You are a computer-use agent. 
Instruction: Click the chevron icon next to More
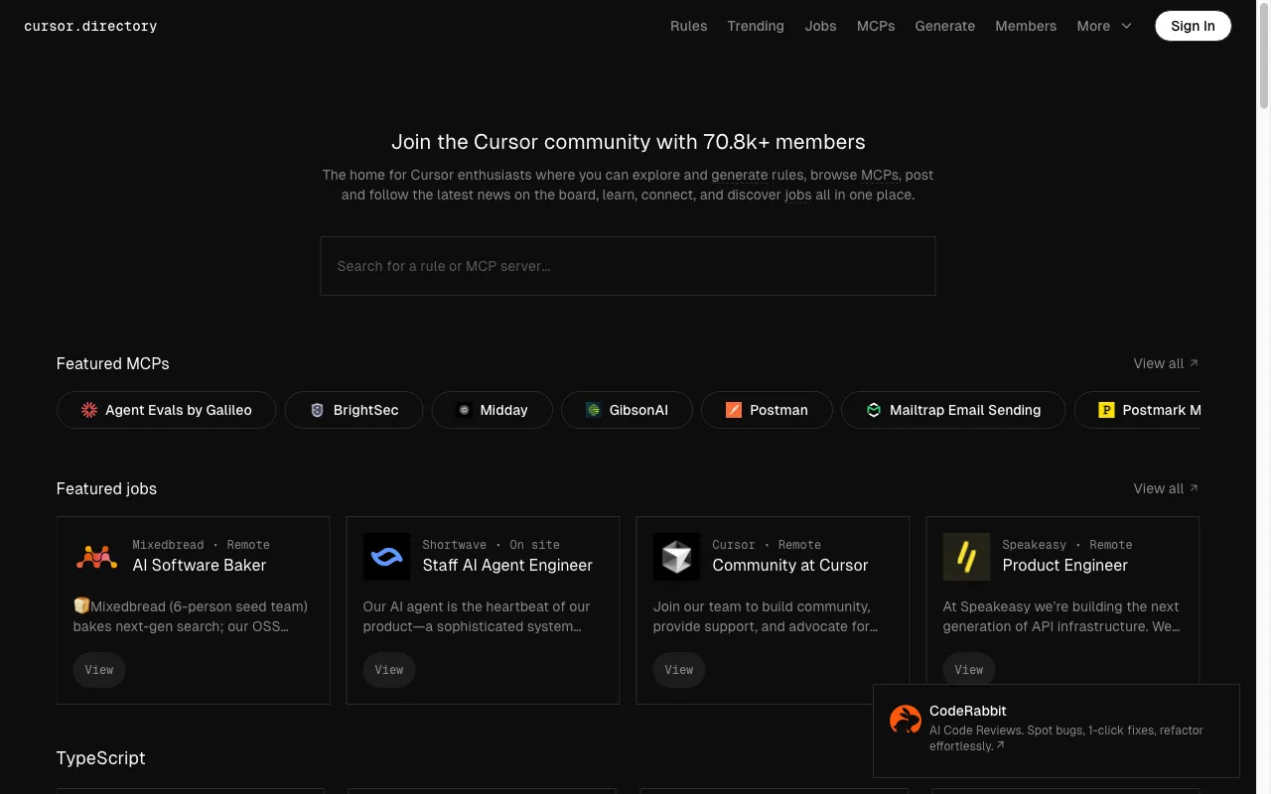(1126, 26)
